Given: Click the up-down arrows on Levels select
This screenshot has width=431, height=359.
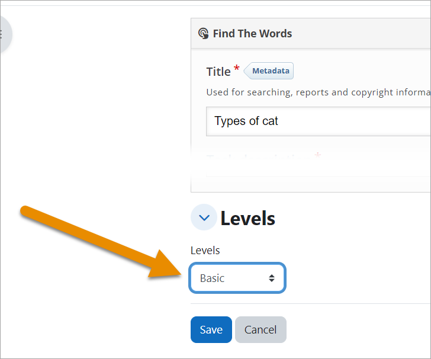Looking at the screenshot, I should [271, 278].
